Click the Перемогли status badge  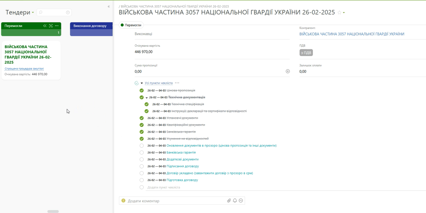(x=131, y=25)
